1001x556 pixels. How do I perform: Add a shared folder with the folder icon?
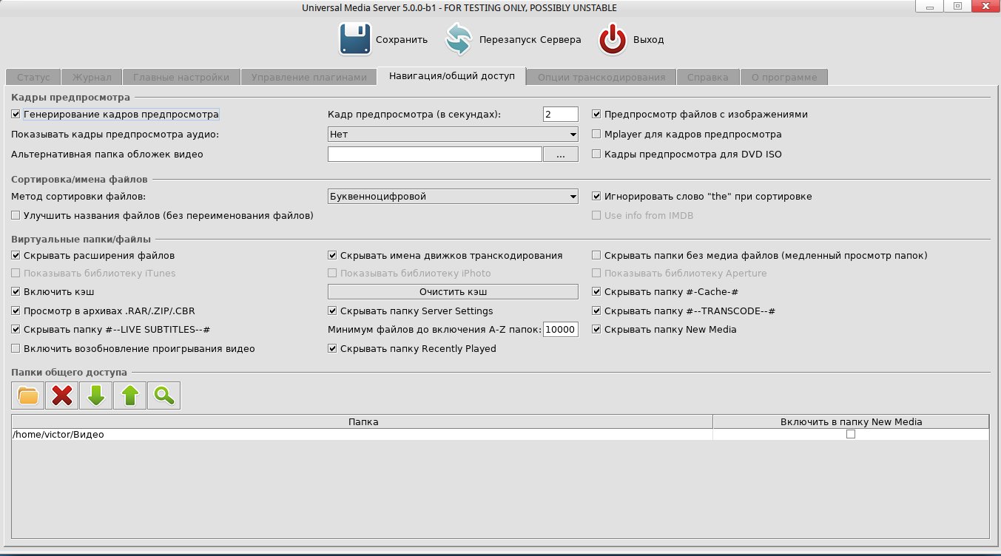[28, 396]
